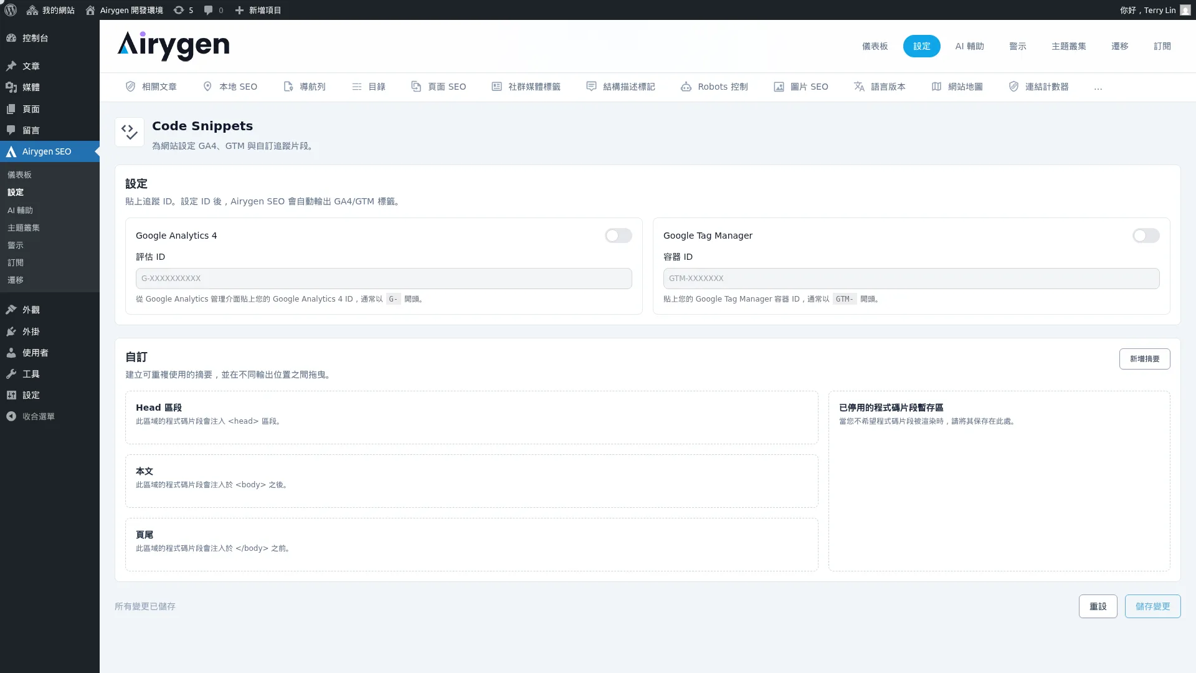Switch to the 儀表板 top tab

click(875, 46)
